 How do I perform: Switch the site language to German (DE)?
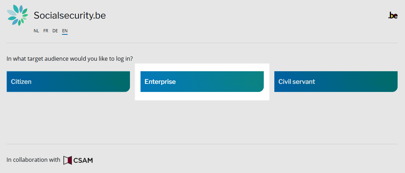[55, 31]
